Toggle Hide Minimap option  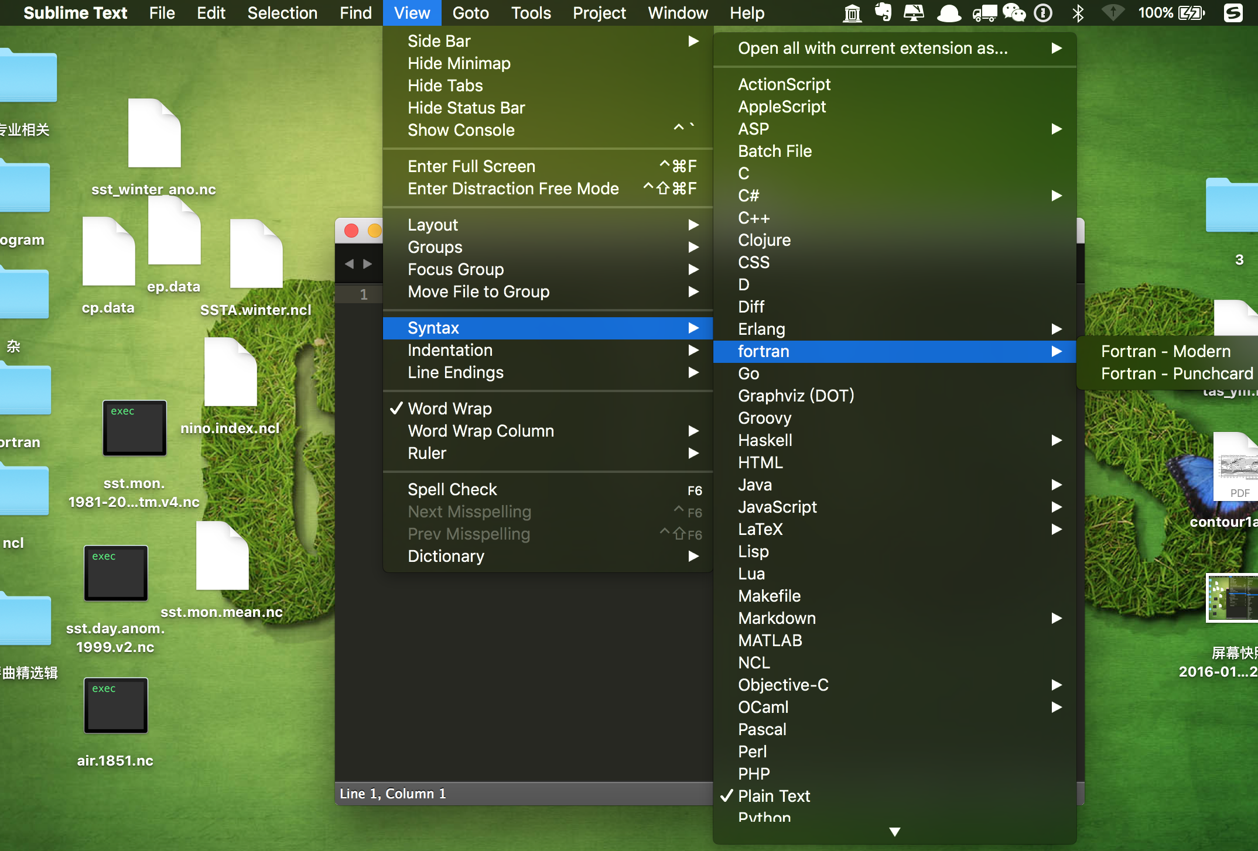459,63
